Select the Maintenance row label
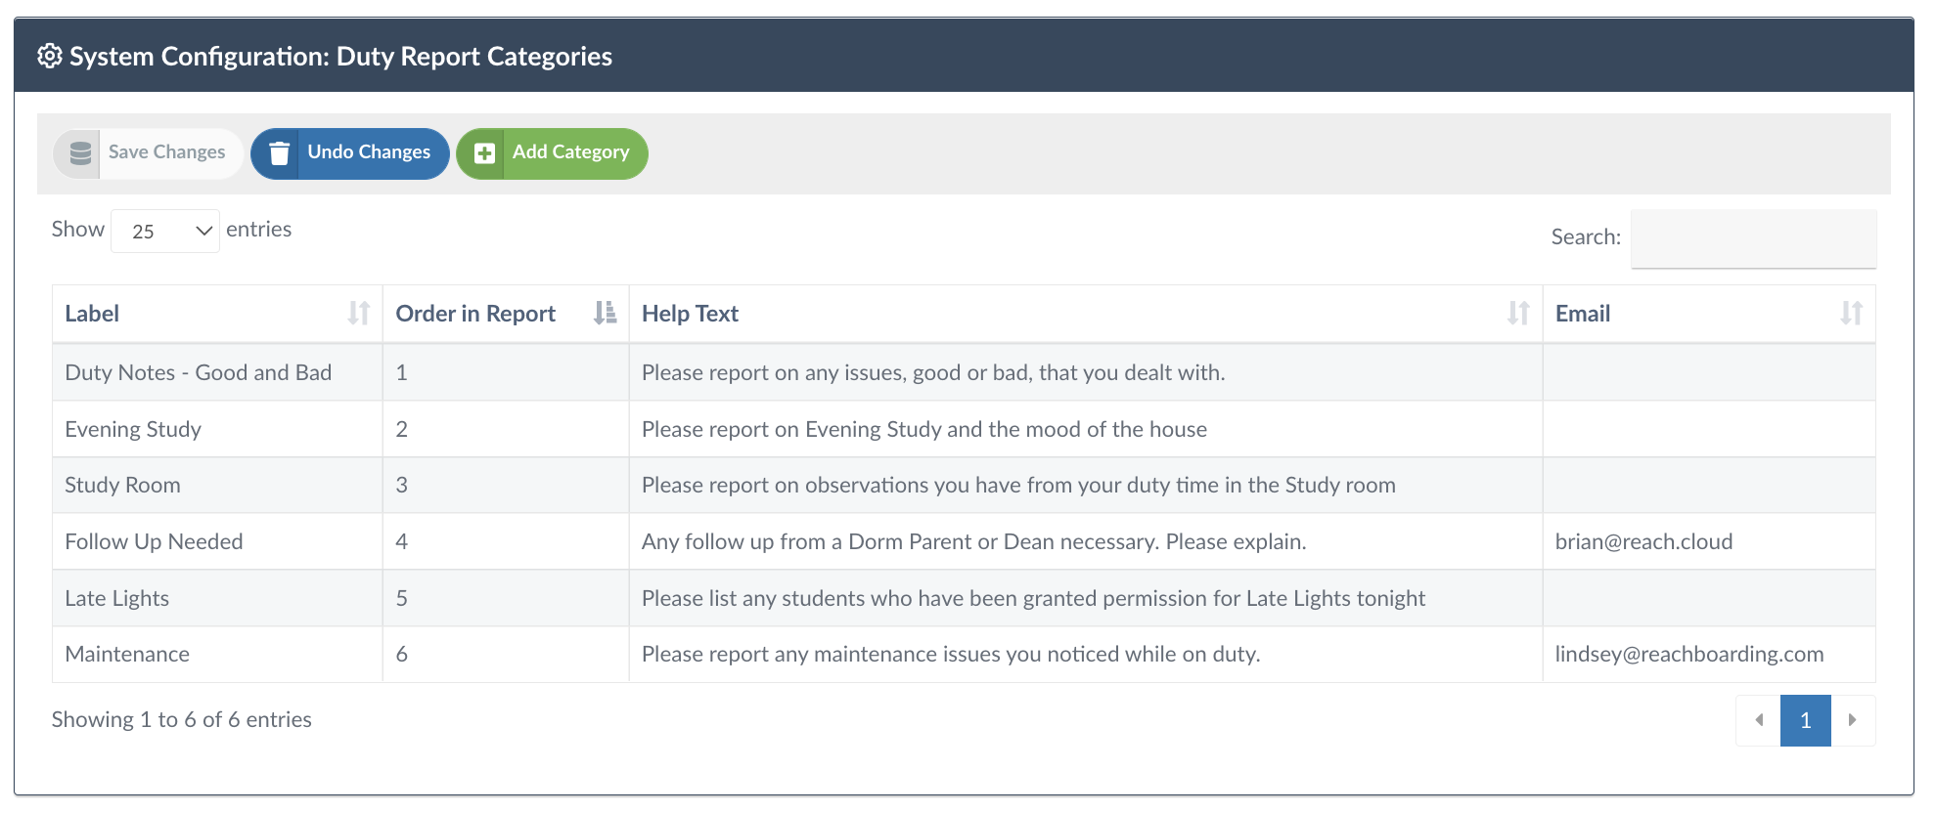The width and height of the screenshot is (1935, 813). 127,655
